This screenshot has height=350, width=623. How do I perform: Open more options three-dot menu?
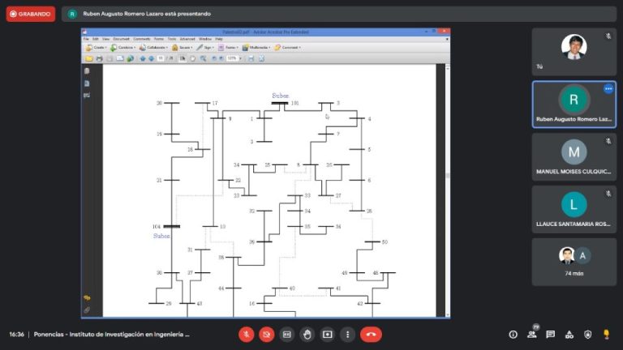click(348, 334)
